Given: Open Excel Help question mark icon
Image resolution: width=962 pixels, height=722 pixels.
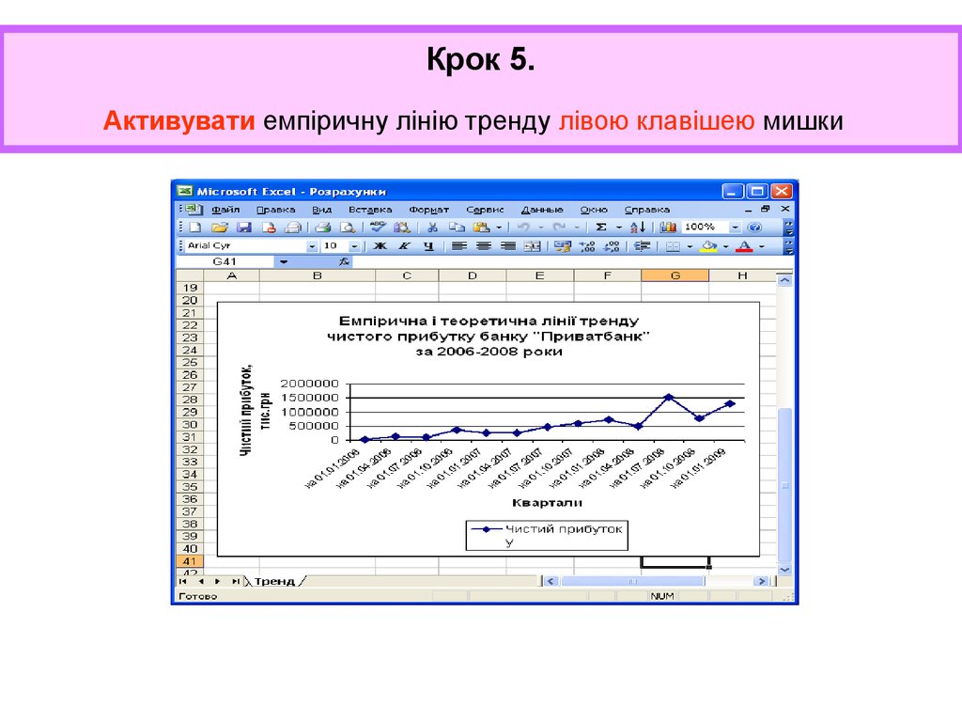Looking at the screenshot, I should (x=754, y=228).
